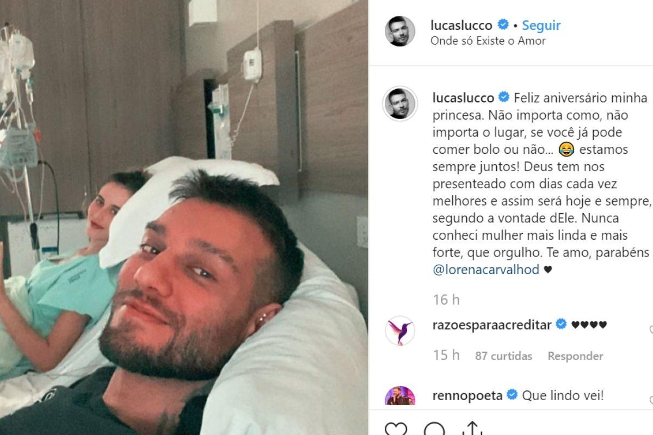
Task: Like the razoesparaacreditar comment heart
Action: [x=651, y=330]
